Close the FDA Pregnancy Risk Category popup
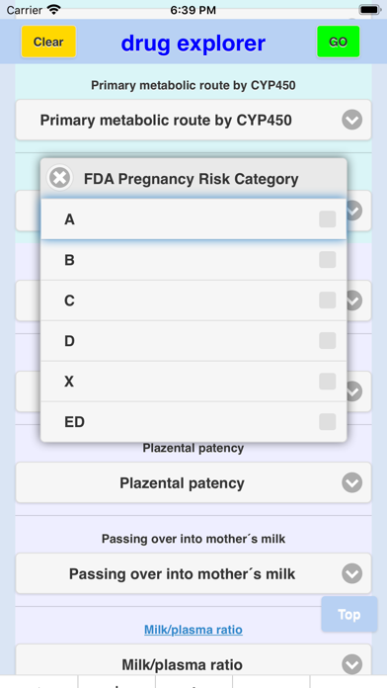387x688 pixels. (x=59, y=178)
